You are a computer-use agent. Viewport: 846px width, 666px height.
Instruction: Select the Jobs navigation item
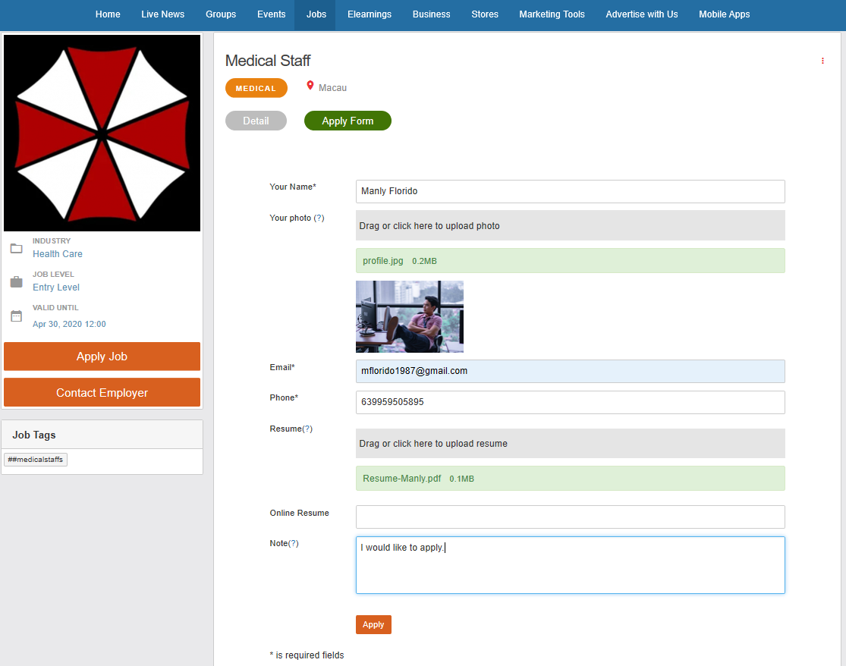pyautogui.click(x=316, y=14)
